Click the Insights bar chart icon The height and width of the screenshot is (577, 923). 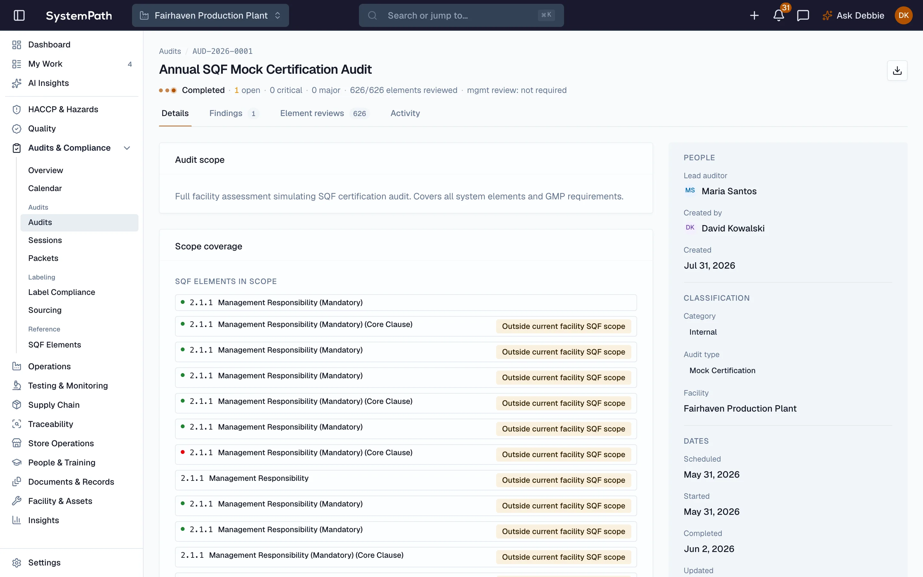point(16,520)
